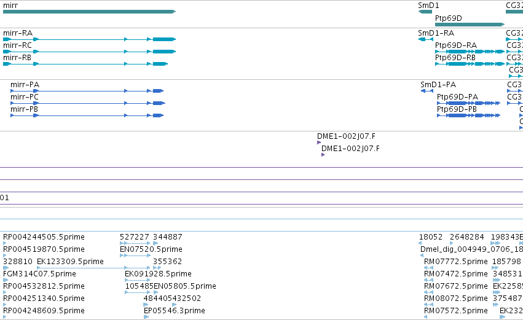This screenshot has width=523, height=320.
Task: Select the SmD1-RA transcript glyph
Action: coord(426,39)
